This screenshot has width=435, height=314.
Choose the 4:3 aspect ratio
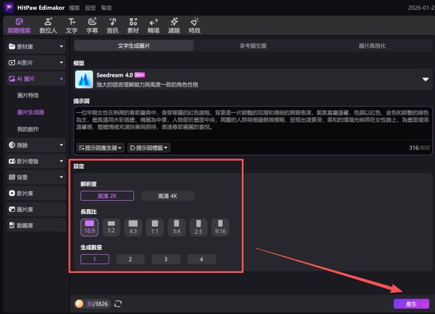coord(133,227)
